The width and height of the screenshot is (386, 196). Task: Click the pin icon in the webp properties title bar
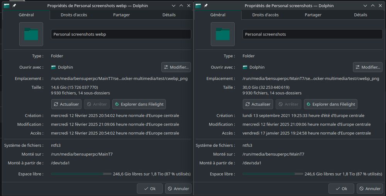[14, 5]
